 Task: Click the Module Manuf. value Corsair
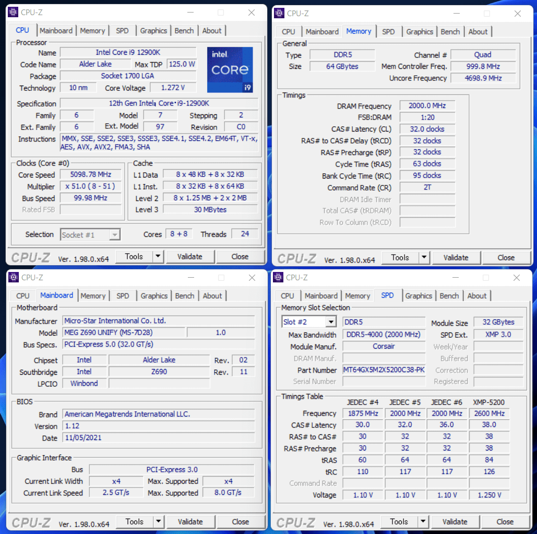click(x=384, y=346)
